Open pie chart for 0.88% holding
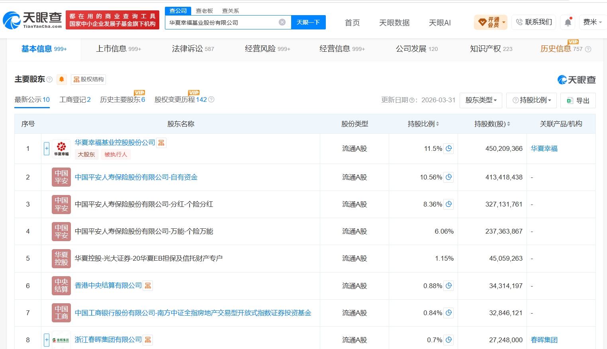 [x=448, y=286]
